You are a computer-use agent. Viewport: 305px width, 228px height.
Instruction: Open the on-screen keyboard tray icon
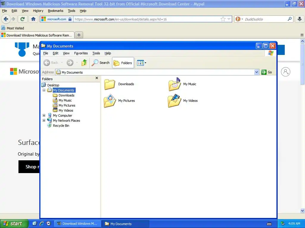point(269,224)
